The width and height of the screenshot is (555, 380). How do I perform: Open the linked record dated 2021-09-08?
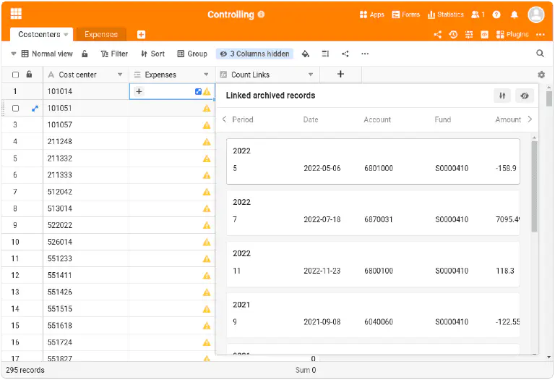point(373,315)
